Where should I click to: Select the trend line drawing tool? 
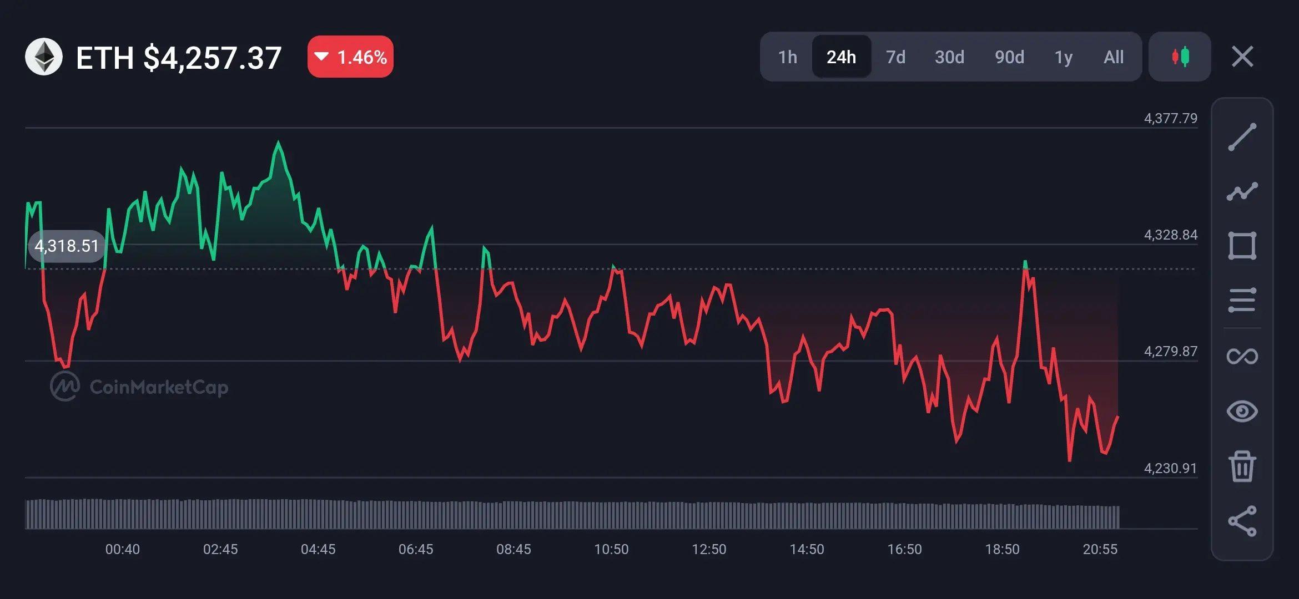pyautogui.click(x=1242, y=137)
